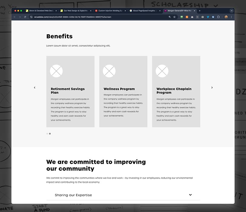Select the second carousel pagination dot
Image resolution: width=246 pixels, height=212 pixels.
(x=50, y=134)
